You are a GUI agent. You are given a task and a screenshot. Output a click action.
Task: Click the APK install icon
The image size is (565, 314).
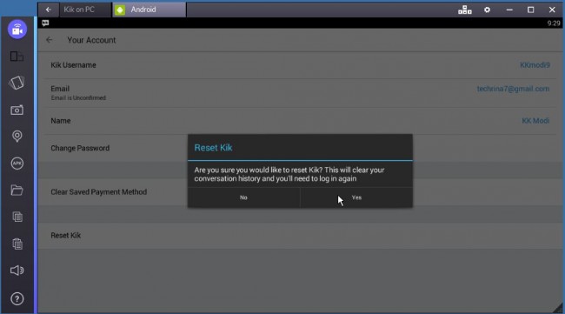tap(17, 164)
